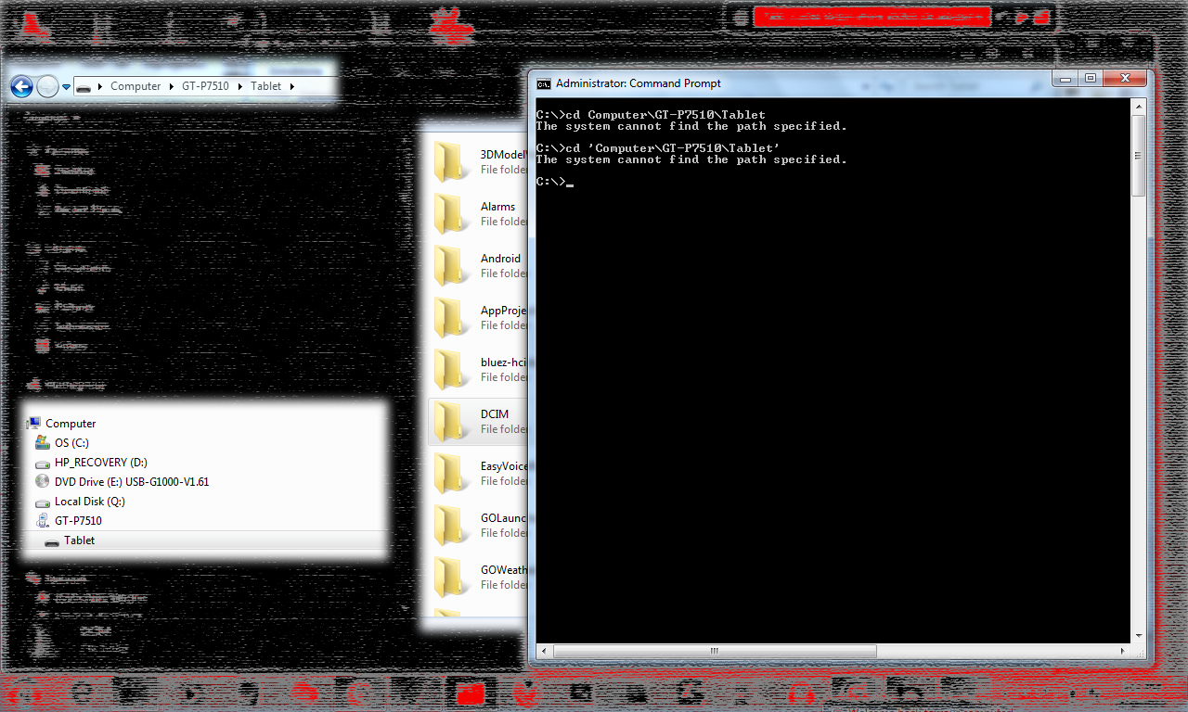Select the Alarms folder icon
Viewport: 1188px width, 712px height.
(452, 213)
